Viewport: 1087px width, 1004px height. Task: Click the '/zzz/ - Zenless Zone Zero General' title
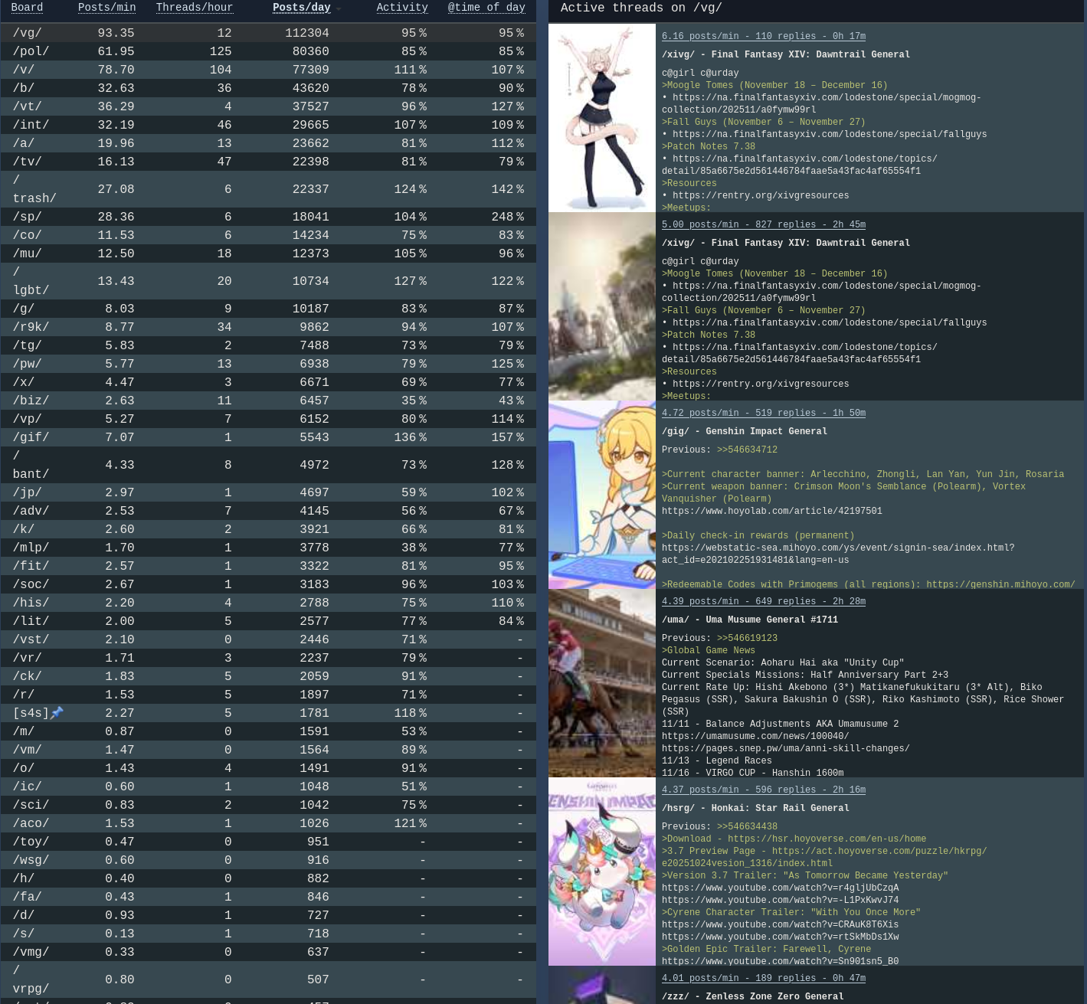[753, 996]
